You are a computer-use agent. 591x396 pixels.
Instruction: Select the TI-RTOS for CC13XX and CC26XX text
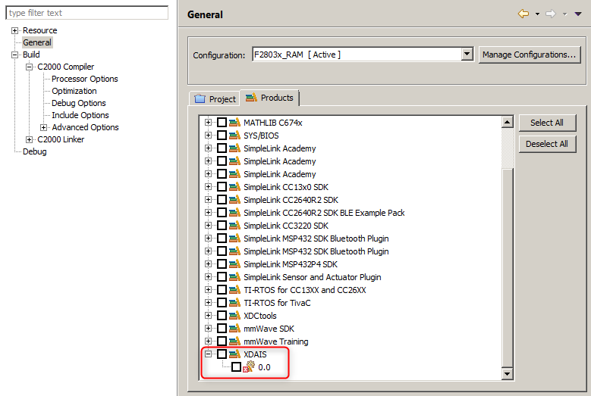point(305,290)
